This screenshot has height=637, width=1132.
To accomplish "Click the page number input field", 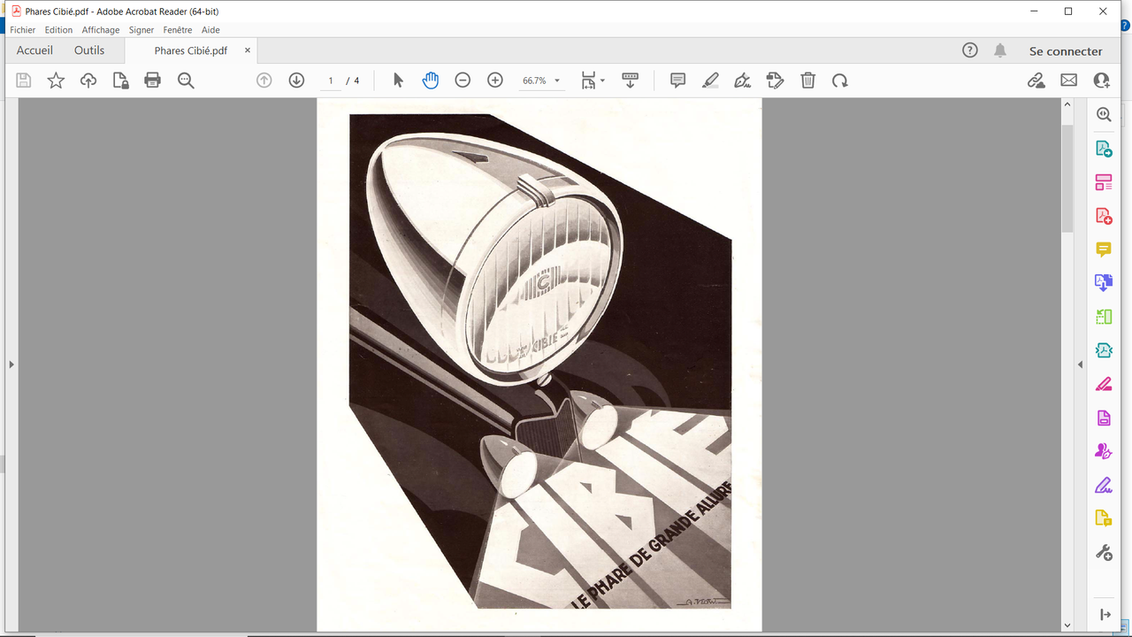I will [x=331, y=81].
